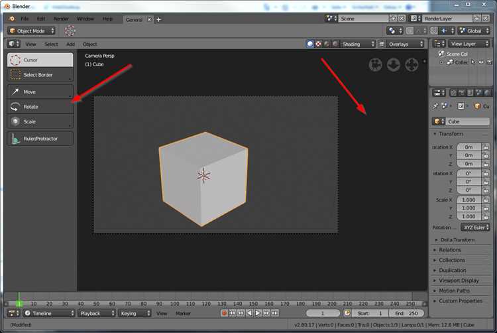Add a new workspace tab
Screen dimensions: 497x333
point(158,20)
